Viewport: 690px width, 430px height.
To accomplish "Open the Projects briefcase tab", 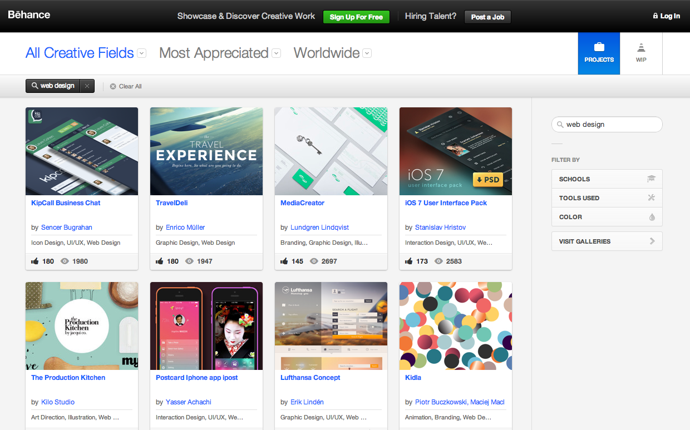I will coord(599,53).
